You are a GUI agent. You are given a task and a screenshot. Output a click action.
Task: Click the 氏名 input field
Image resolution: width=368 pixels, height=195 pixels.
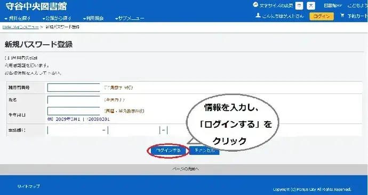click(74, 100)
